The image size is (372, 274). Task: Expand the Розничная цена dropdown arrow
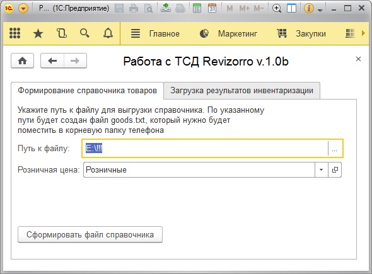point(321,169)
